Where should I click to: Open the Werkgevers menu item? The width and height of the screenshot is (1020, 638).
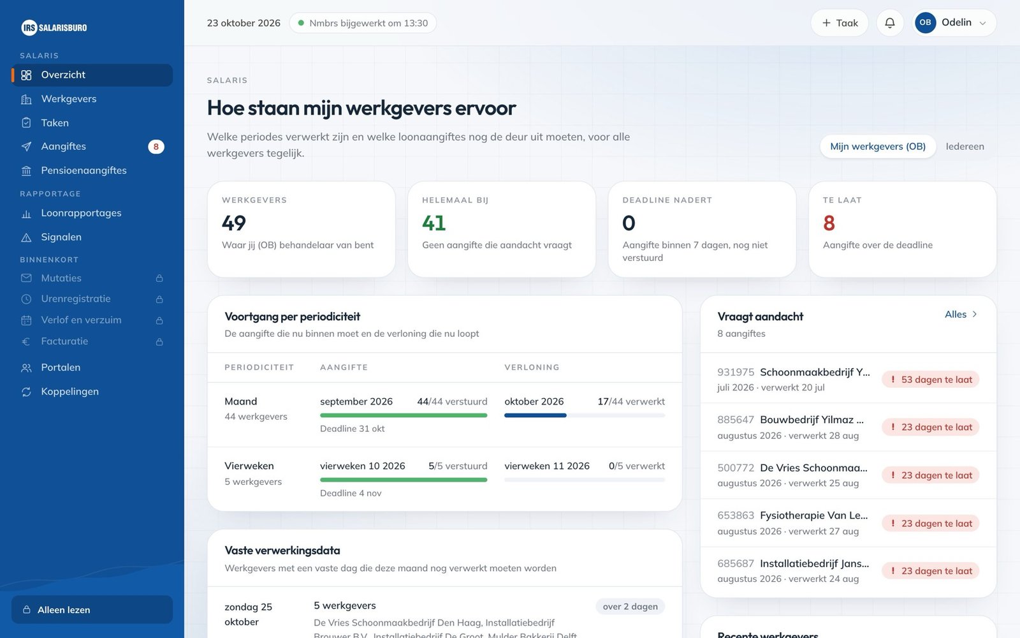pos(92,99)
